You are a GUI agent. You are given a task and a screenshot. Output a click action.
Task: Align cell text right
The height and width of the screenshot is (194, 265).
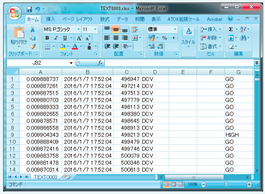pyautogui.click(x=125, y=38)
